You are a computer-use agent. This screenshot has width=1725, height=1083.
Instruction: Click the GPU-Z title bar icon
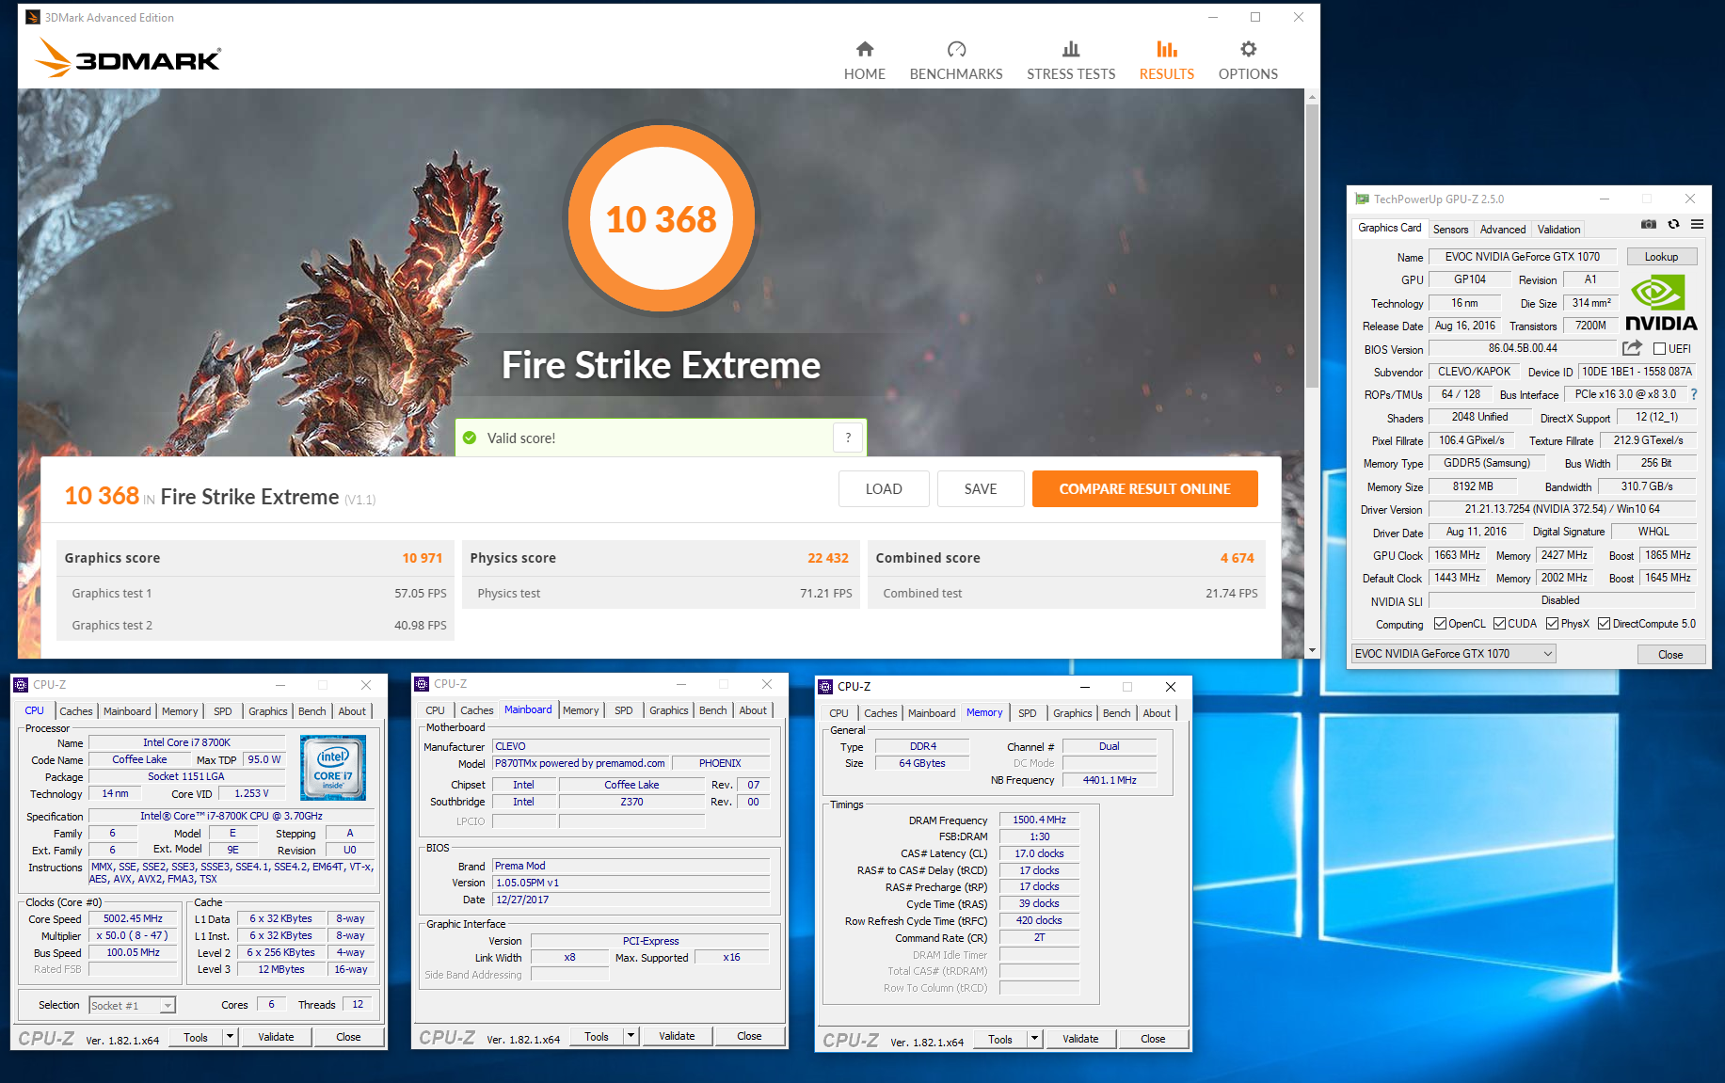click(x=1362, y=199)
